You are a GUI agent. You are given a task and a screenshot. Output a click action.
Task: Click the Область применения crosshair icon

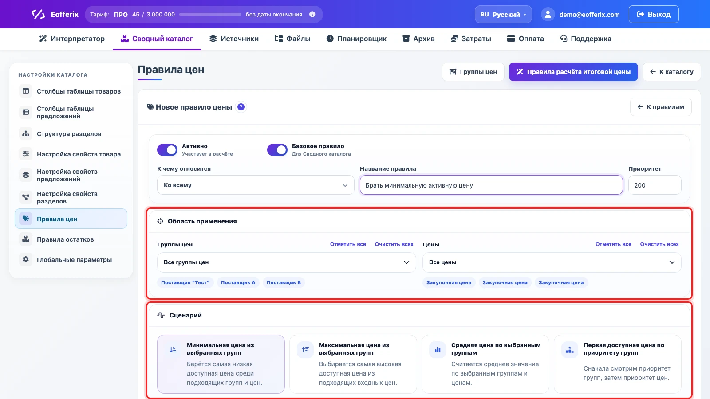[x=160, y=221]
